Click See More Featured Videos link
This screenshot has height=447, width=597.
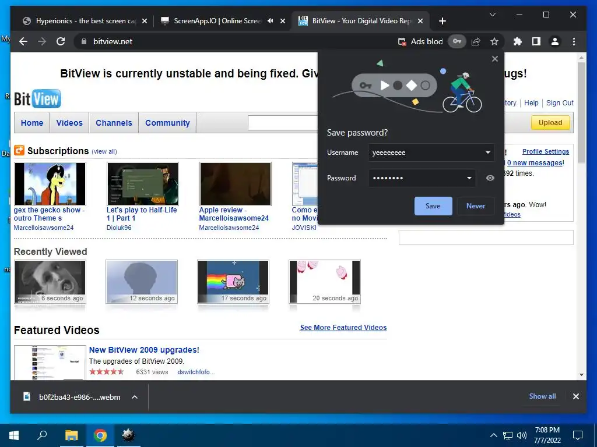coord(343,328)
